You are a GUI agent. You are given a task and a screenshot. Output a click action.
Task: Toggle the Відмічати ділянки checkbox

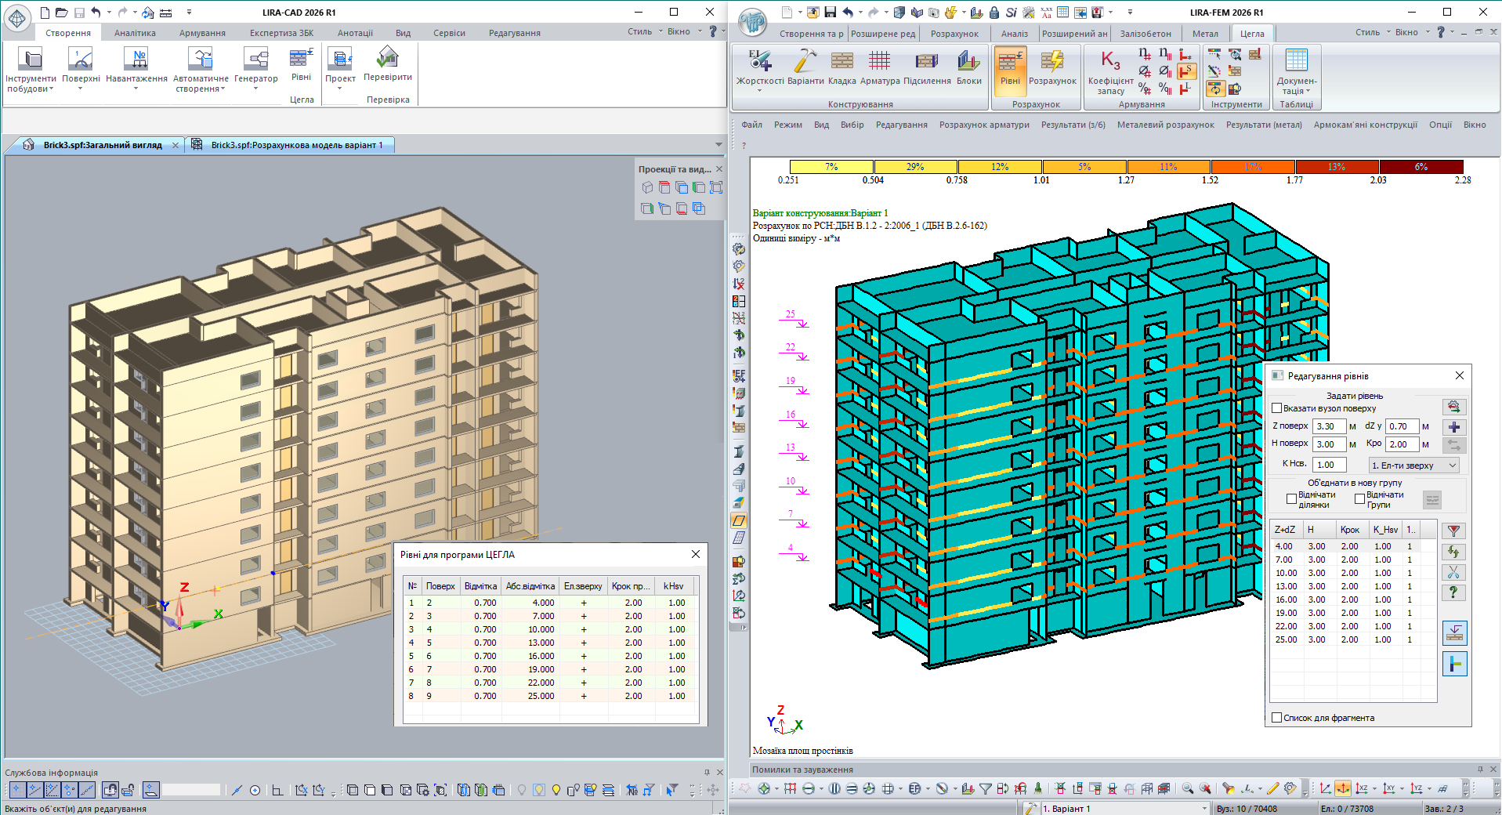click(x=1292, y=499)
